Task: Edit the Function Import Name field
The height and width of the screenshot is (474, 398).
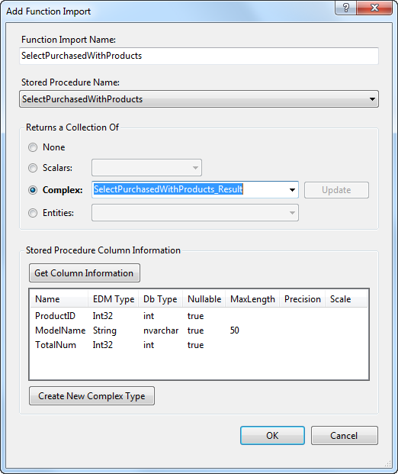Action: (199, 56)
